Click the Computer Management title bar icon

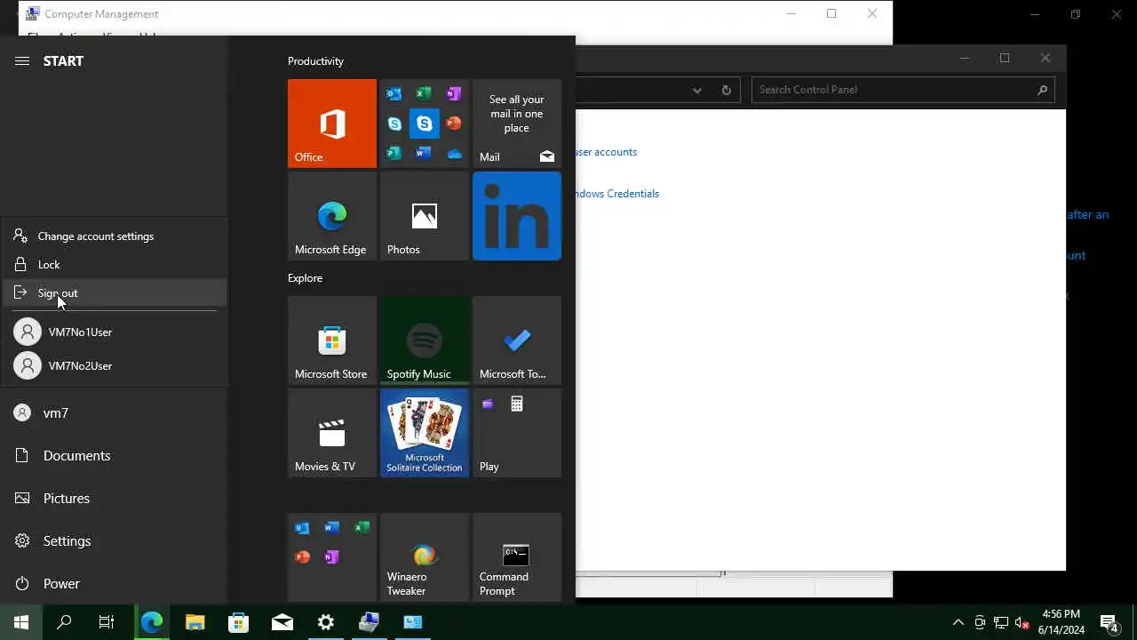[33, 13]
